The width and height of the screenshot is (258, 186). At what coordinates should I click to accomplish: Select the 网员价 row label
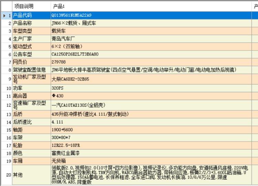tap(31, 62)
